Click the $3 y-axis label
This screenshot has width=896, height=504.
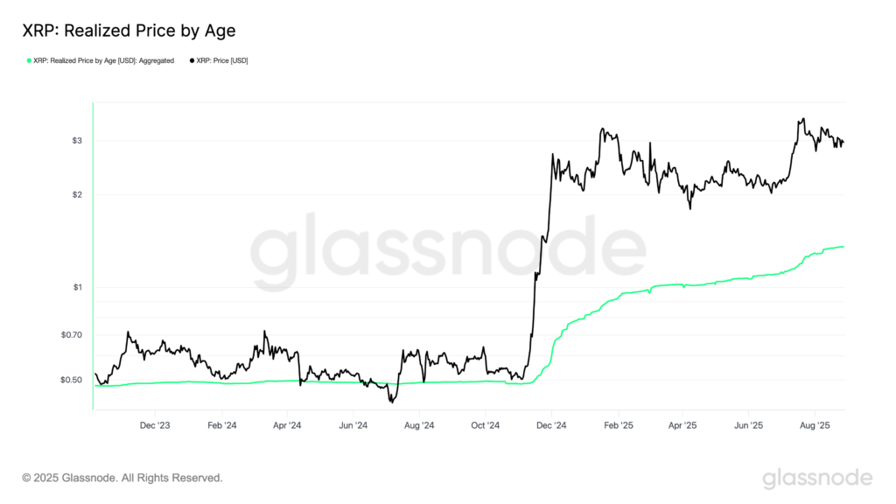[77, 141]
